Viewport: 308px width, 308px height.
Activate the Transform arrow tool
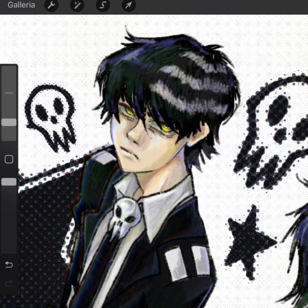(129, 5)
